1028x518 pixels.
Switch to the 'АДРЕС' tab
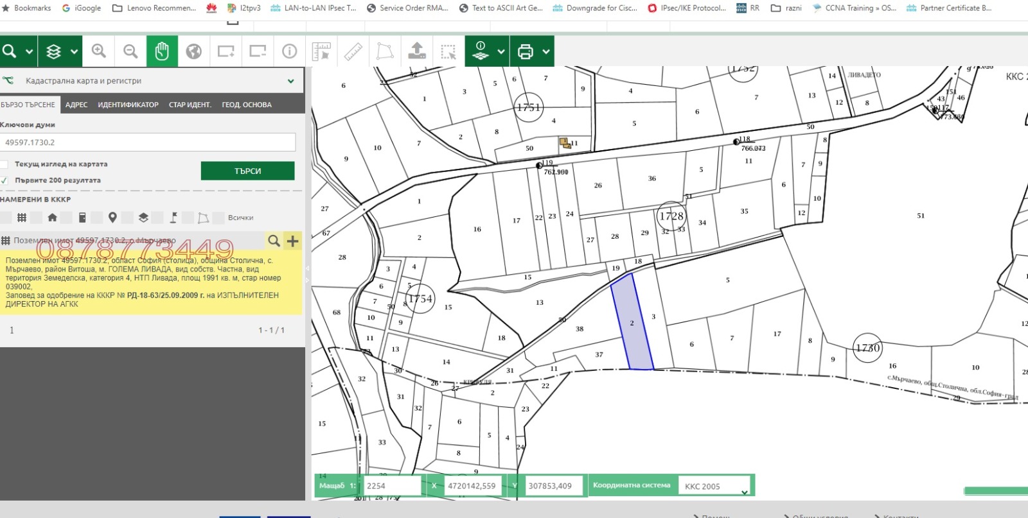pyautogui.click(x=76, y=105)
